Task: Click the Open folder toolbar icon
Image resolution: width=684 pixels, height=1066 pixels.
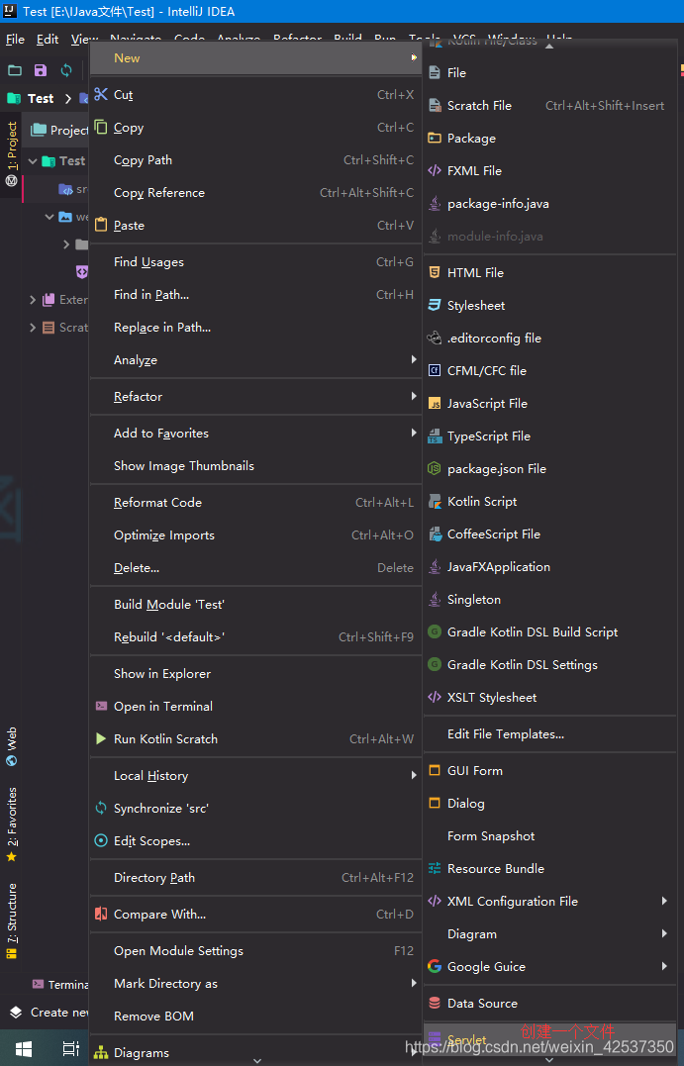Action: [x=14, y=70]
